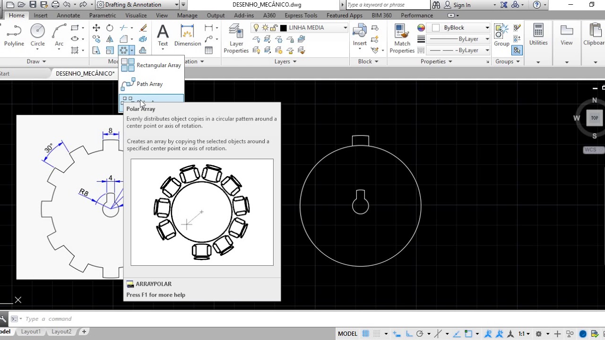This screenshot has height=340, width=605.
Task: Click the MODEL space button
Action: click(x=347, y=334)
